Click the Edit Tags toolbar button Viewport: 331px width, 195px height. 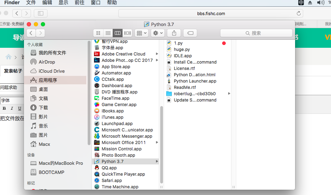pyautogui.click(x=190, y=33)
